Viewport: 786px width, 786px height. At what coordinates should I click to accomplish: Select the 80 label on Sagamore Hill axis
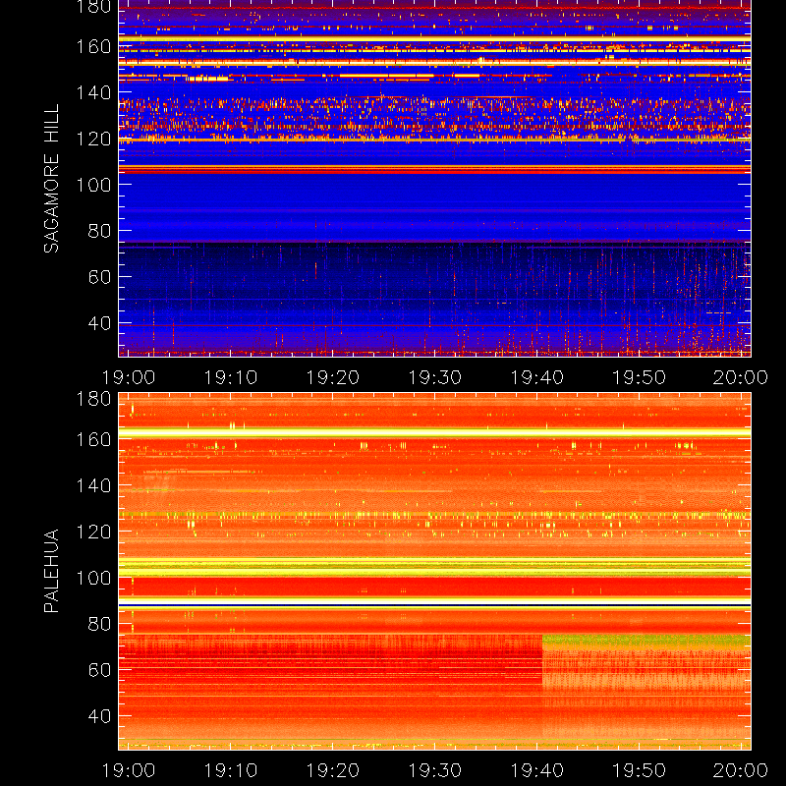99,231
